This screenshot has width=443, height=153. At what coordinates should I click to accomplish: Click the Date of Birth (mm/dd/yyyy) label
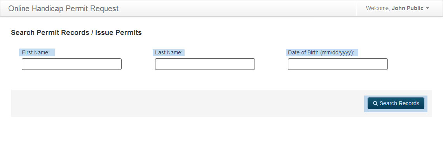coord(321,52)
